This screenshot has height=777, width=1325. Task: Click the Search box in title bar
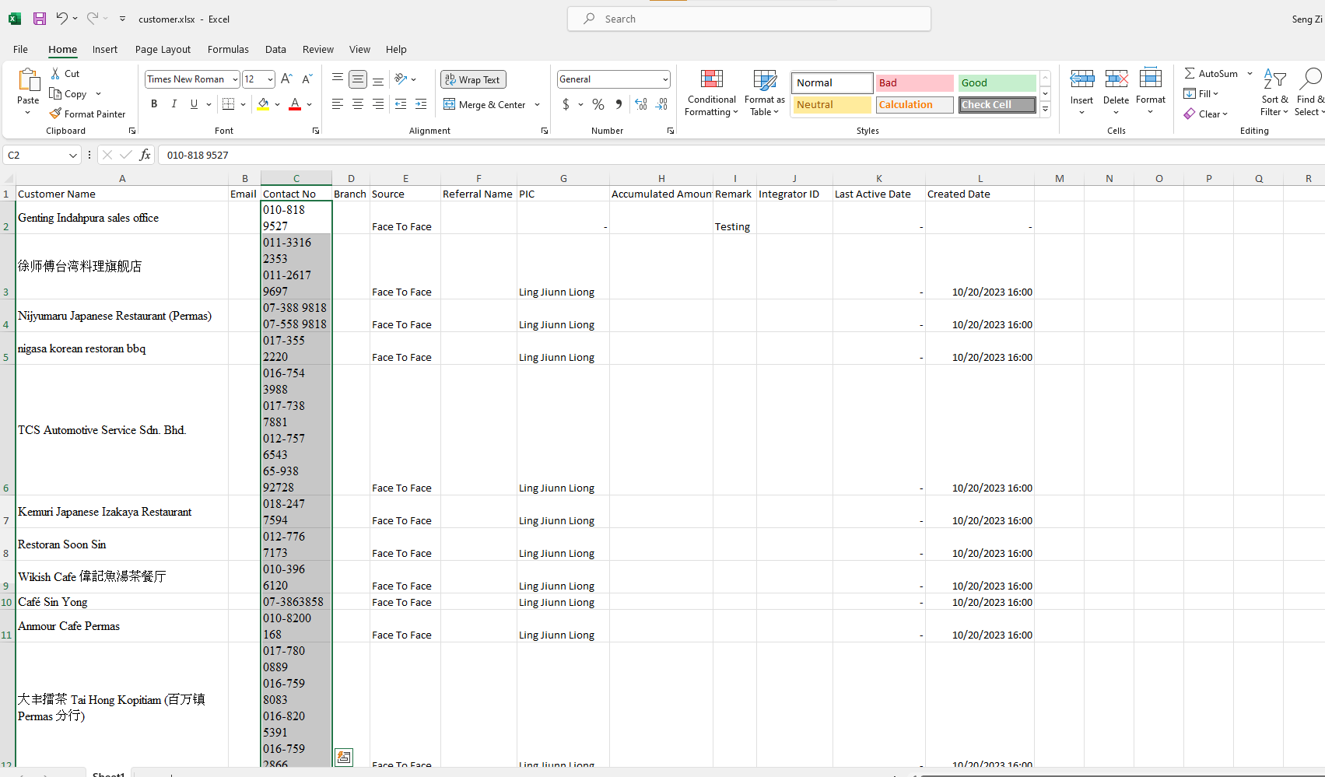(749, 19)
